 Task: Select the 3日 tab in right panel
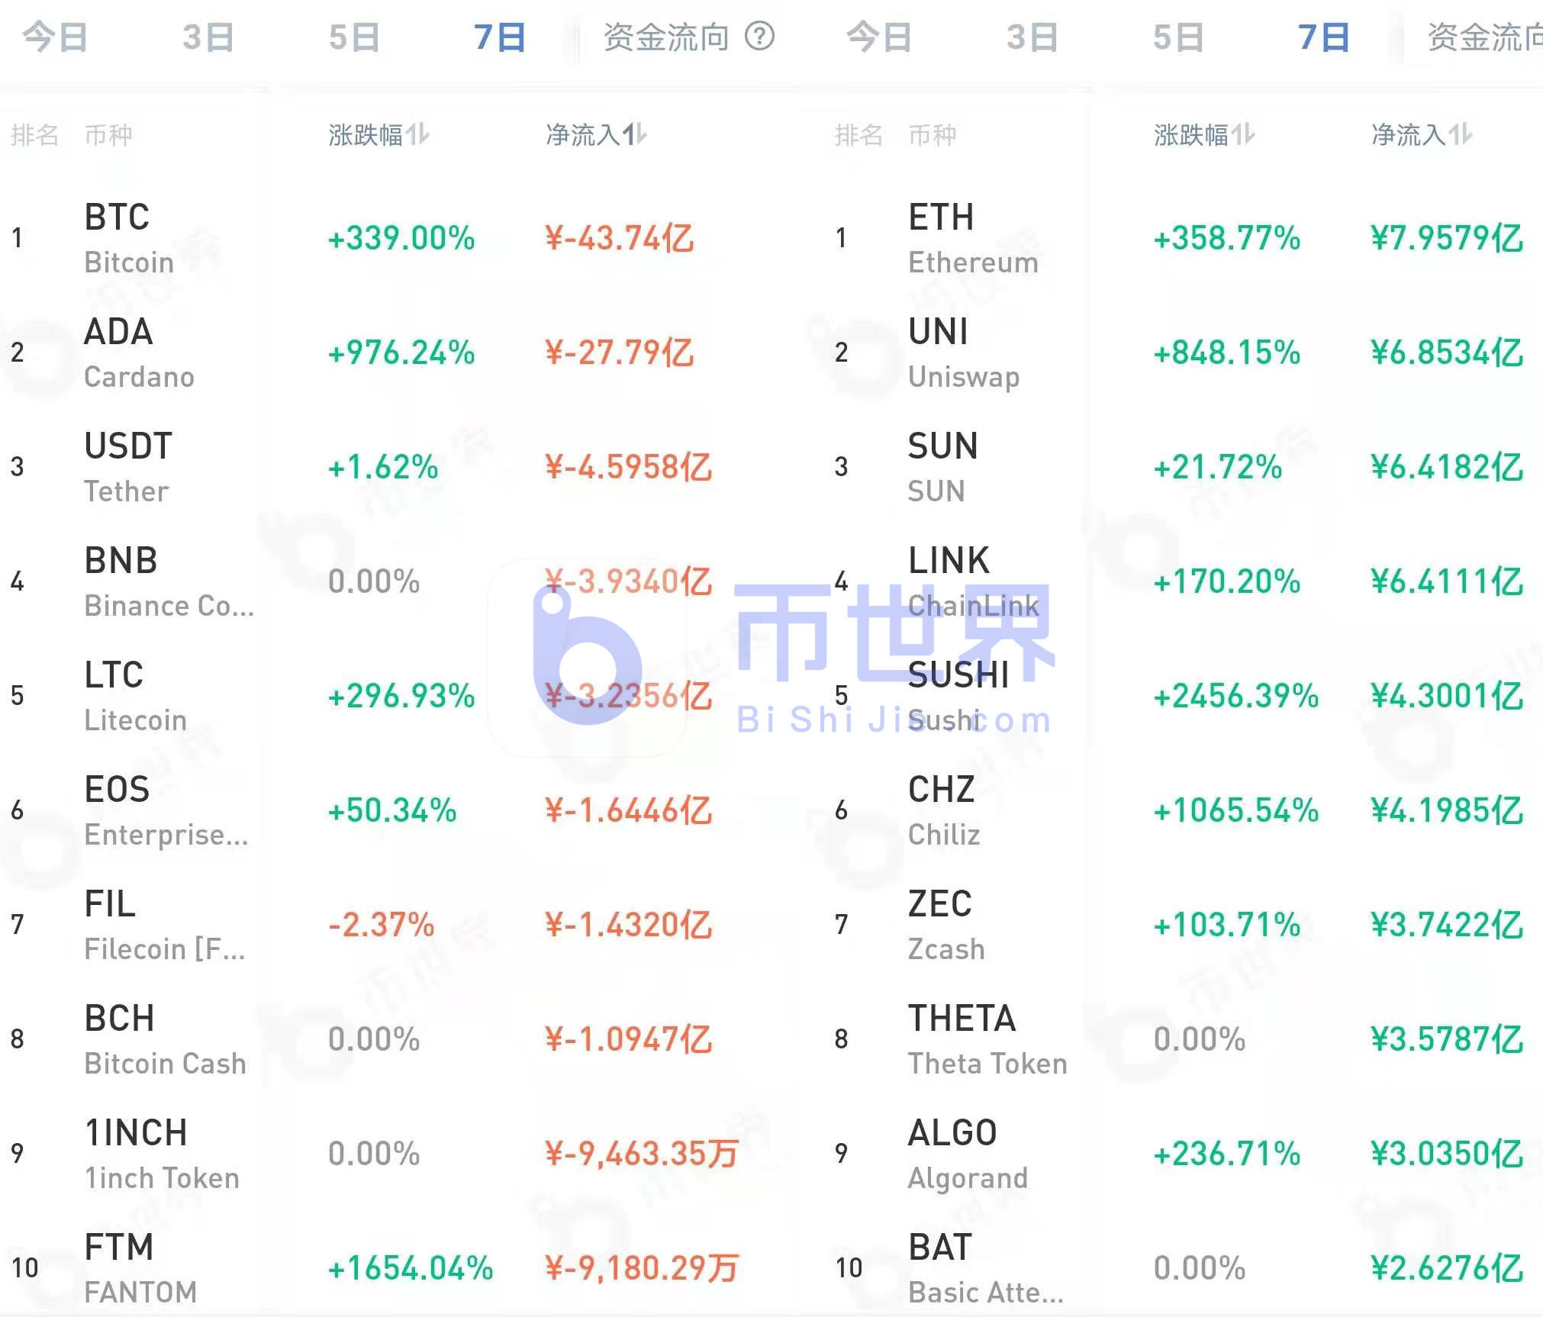coord(1032,37)
